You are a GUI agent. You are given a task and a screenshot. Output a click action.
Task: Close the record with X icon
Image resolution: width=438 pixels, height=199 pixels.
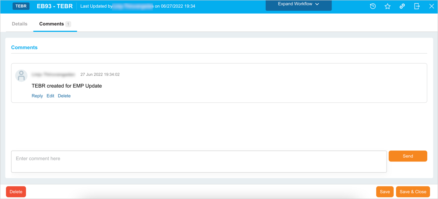431,6
